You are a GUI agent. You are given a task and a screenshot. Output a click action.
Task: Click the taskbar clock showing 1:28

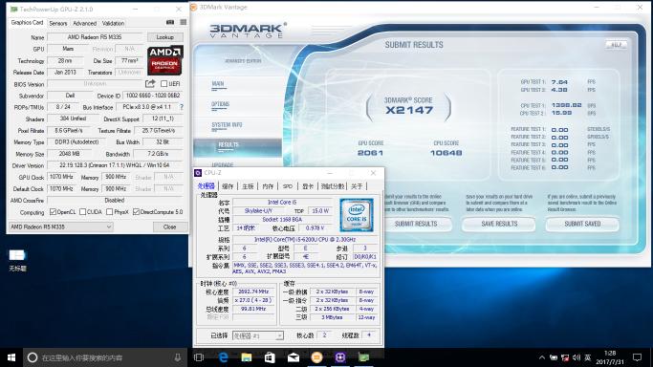point(610,357)
